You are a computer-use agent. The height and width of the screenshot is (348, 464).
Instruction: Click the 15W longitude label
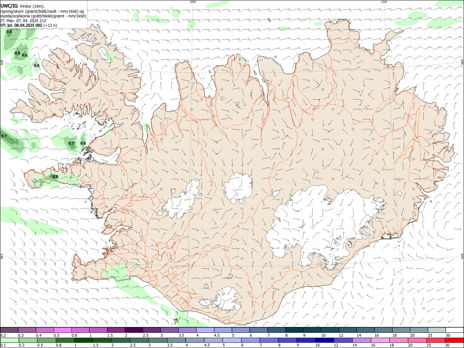(x=384, y=2)
